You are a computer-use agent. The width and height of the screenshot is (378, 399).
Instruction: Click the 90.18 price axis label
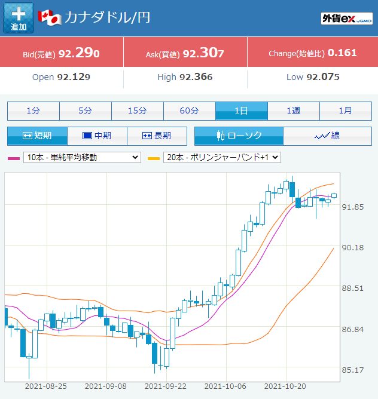click(353, 248)
